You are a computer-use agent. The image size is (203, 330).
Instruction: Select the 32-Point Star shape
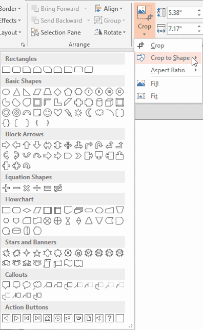click(119, 253)
